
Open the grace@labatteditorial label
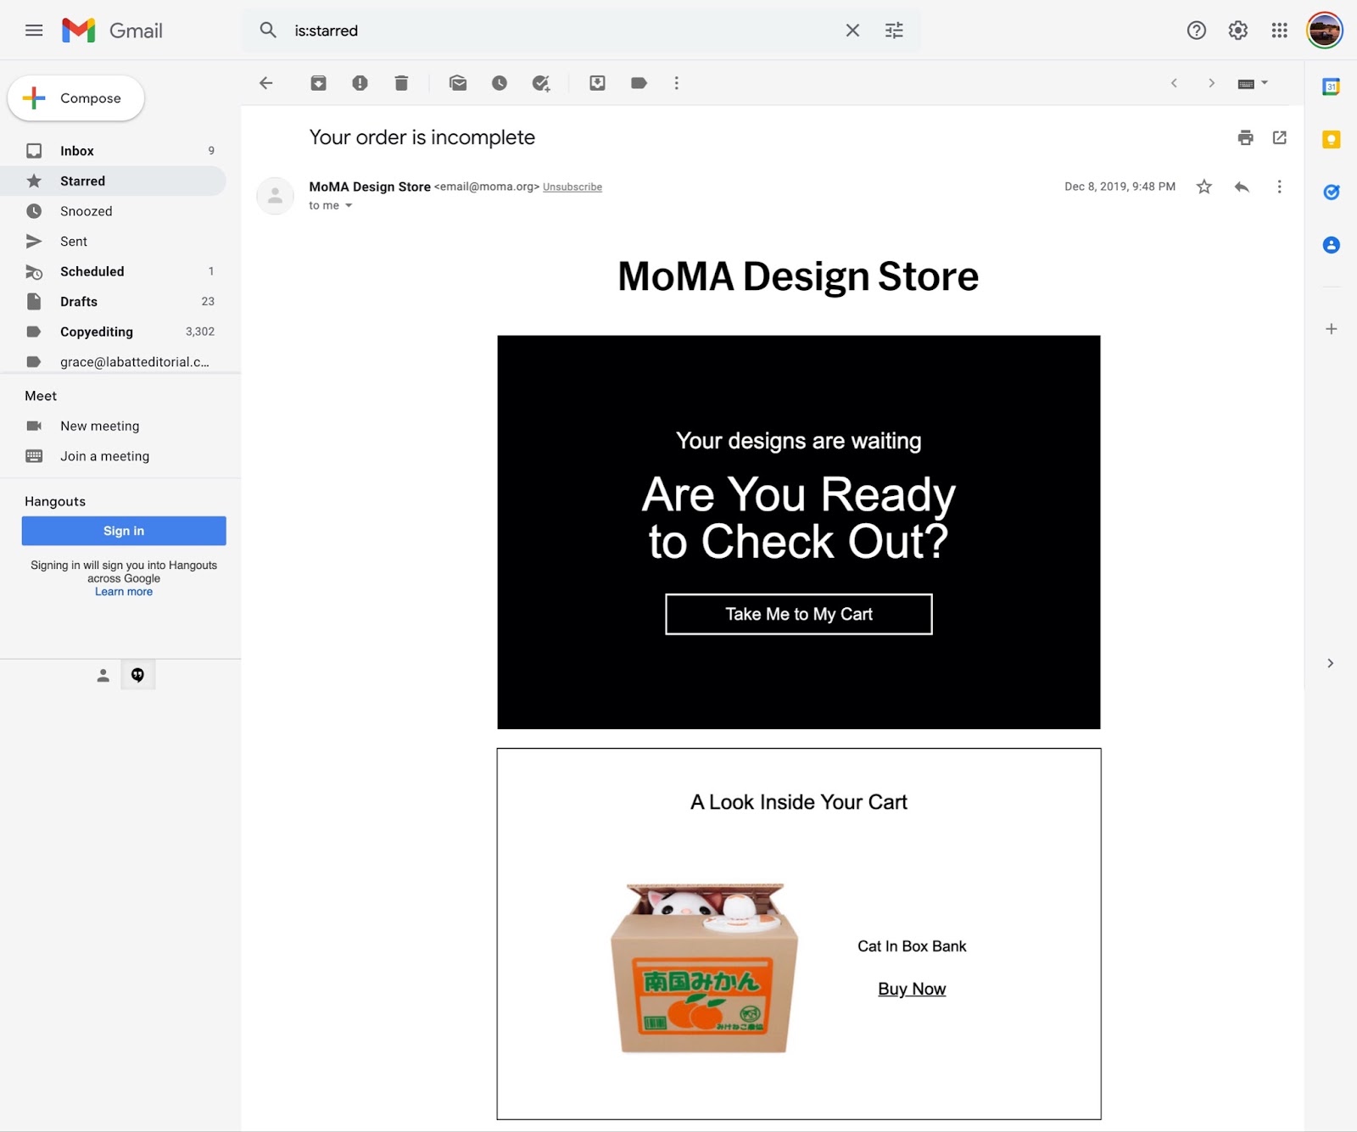pos(113,361)
